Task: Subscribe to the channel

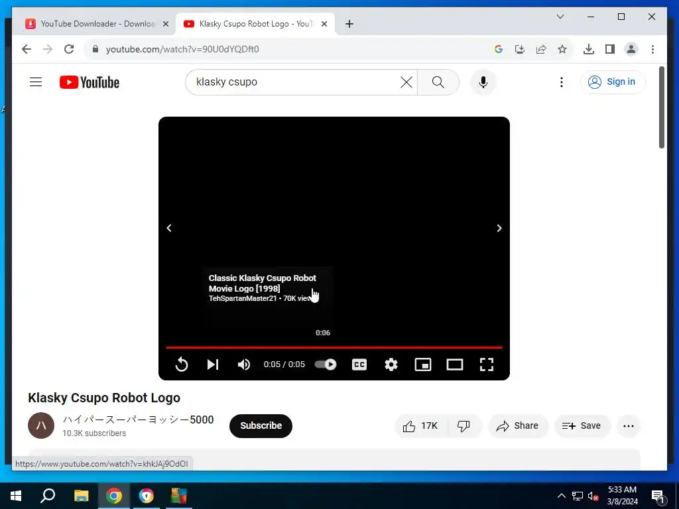Action: (x=261, y=426)
